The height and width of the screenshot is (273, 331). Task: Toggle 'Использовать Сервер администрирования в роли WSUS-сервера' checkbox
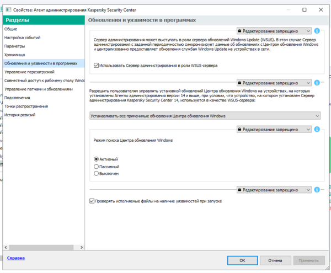[96, 66]
